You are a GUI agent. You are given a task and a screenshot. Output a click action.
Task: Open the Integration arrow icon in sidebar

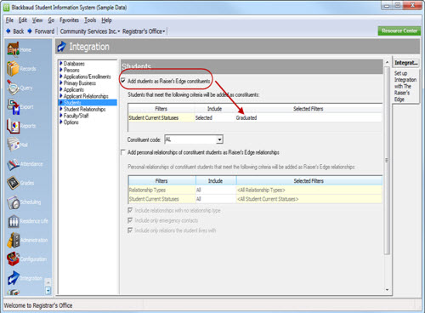(14, 278)
